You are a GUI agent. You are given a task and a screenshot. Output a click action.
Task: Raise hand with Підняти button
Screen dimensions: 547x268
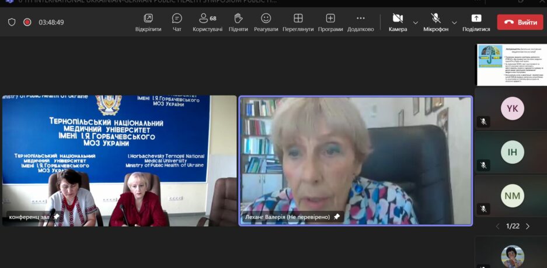click(x=238, y=22)
